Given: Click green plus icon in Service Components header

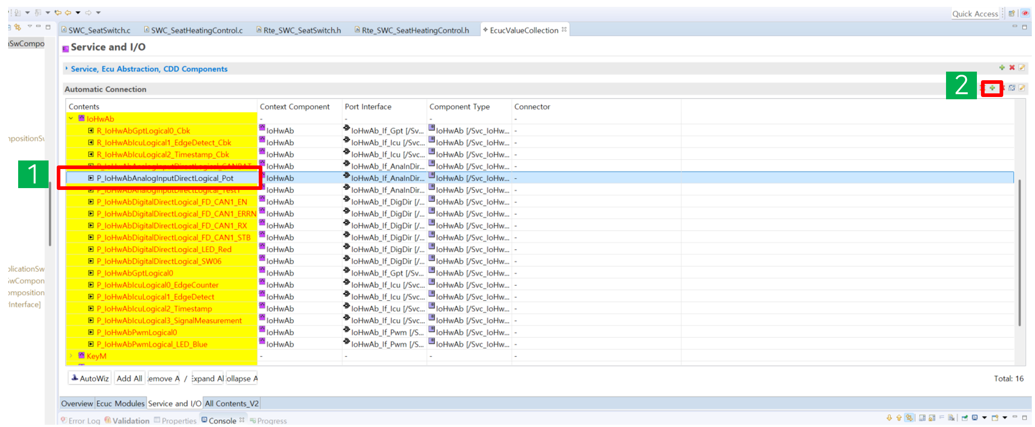Looking at the screenshot, I should [1002, 68].
